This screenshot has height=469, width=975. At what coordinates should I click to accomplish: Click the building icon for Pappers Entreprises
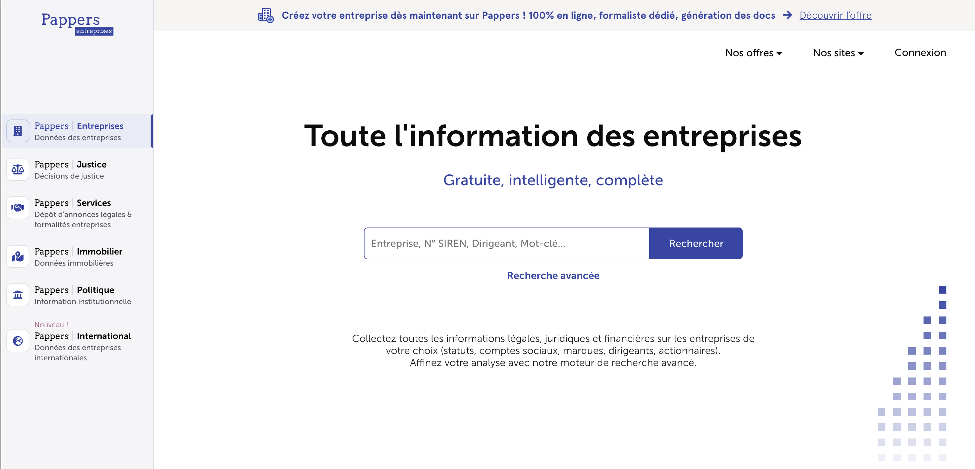coord(18,131)
